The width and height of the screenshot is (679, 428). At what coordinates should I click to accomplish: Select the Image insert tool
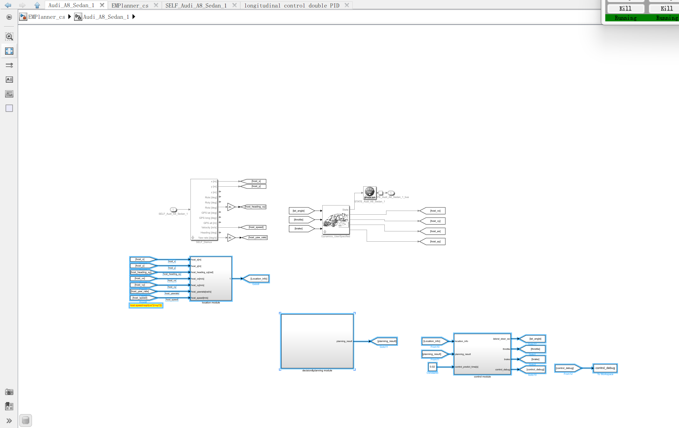tap(9, 94)
